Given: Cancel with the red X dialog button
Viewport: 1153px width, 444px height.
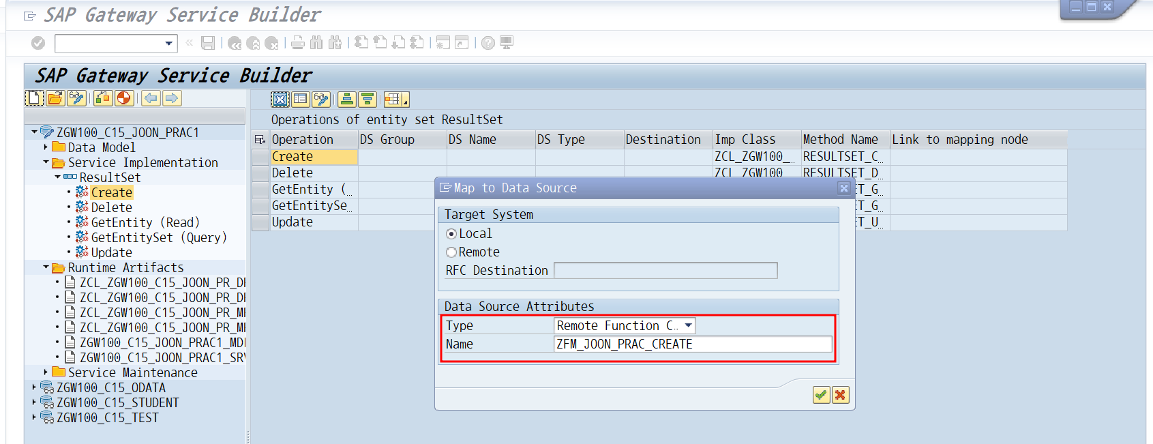Looking at the screenshot, I should click(841, 395).
